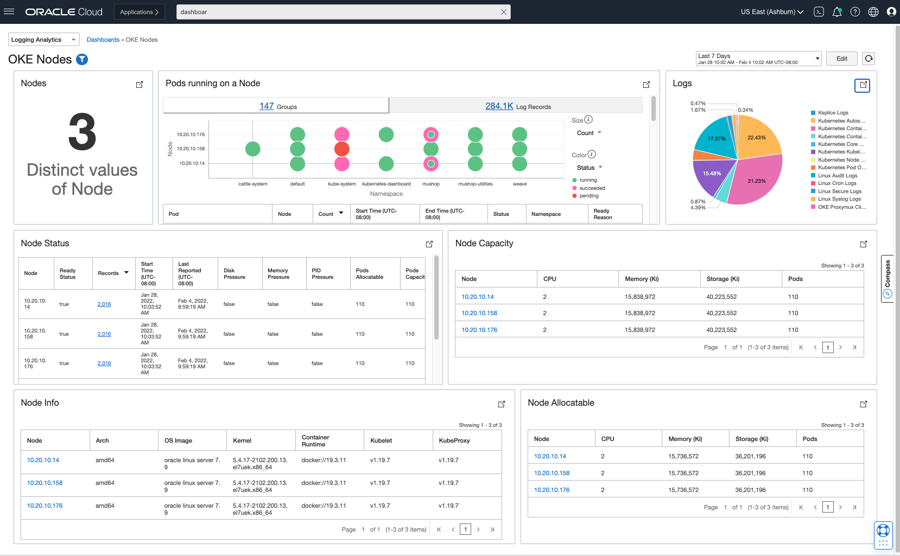Image resolution: width=900 pixels, height=556 pixels.
Task: Toggle the pending status legend item
Action: tap(588, 196)
